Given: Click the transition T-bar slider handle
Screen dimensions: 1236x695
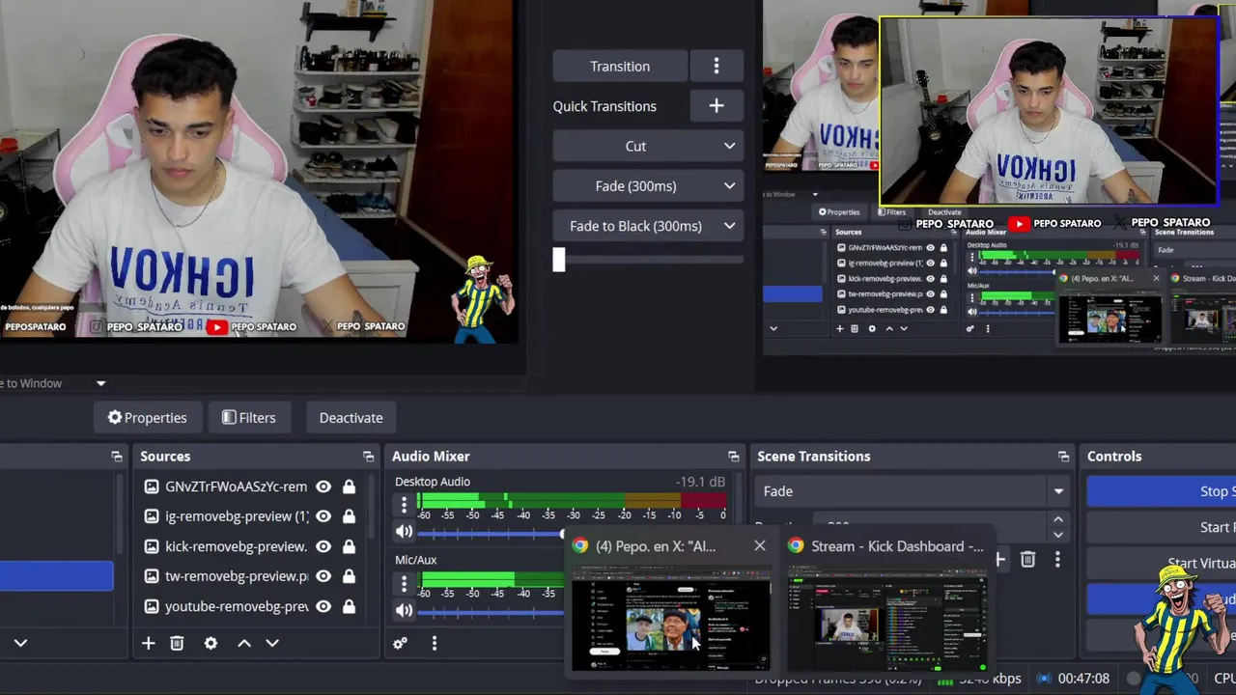Looking at the screenshot, I should 558,260.
